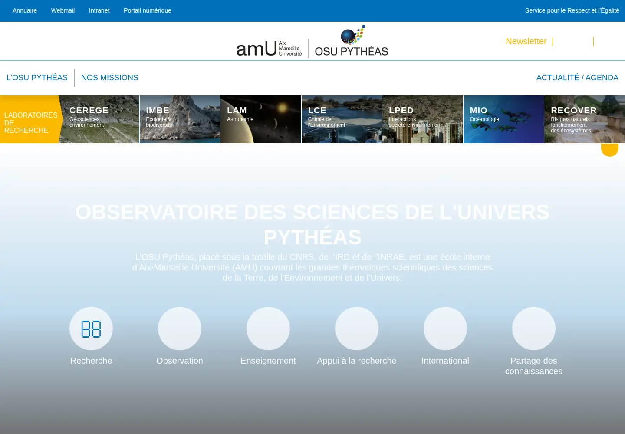
Task: Open the Observation circle icon
Action: pyautogui.click(x=180, y=329)
